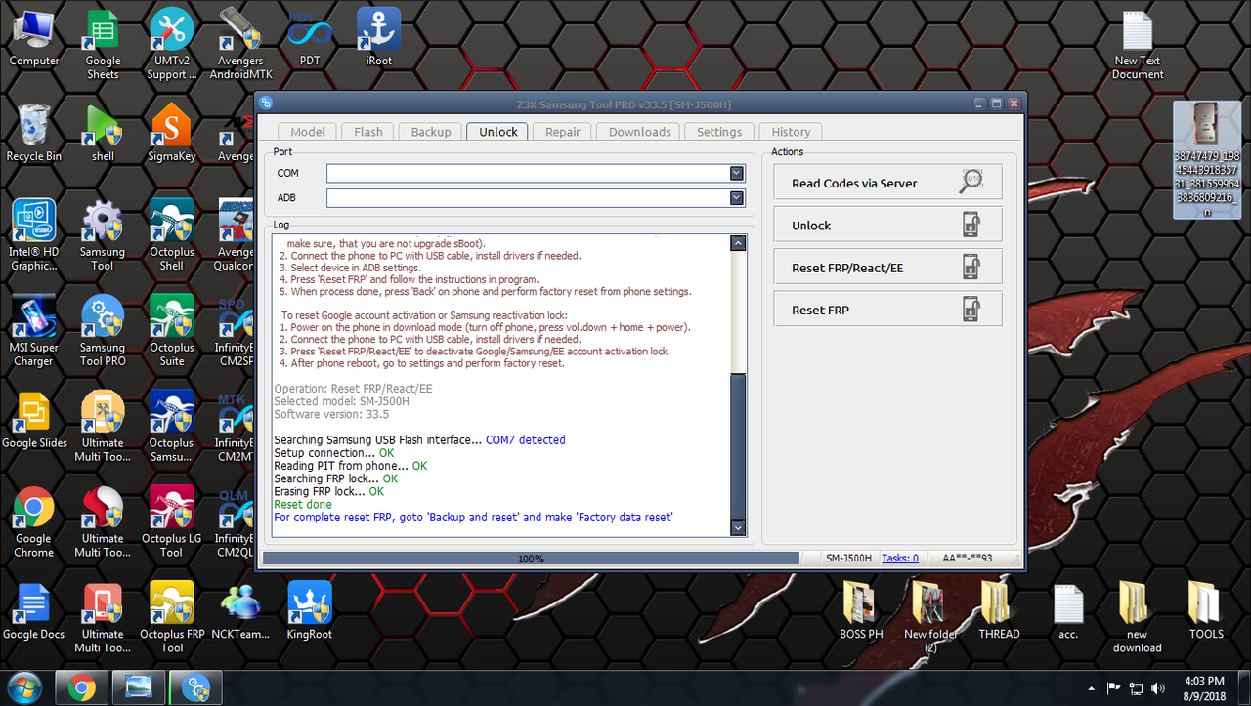Switch to the Settings tab
Screen dimensions: 1251x706
[719, 132]
